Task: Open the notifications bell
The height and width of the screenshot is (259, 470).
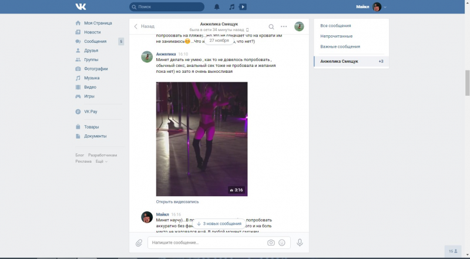Action: 217,7
